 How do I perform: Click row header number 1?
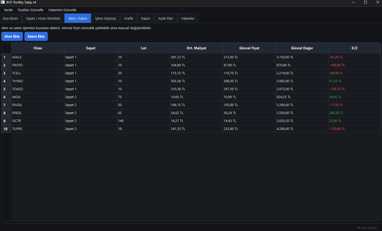click(x=6, y=57)
